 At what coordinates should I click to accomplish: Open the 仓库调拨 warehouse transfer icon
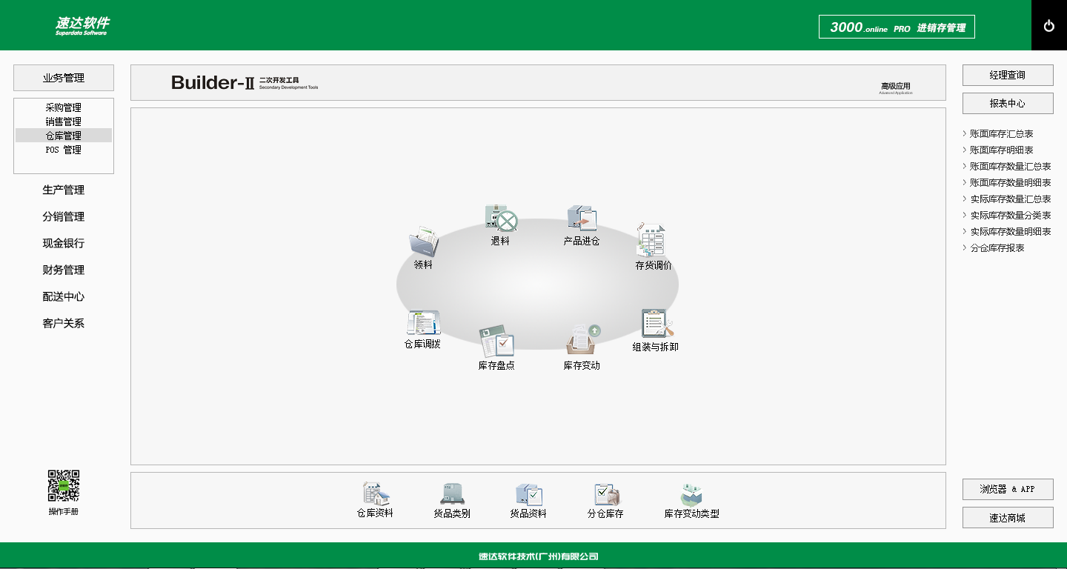coord(422,324)
